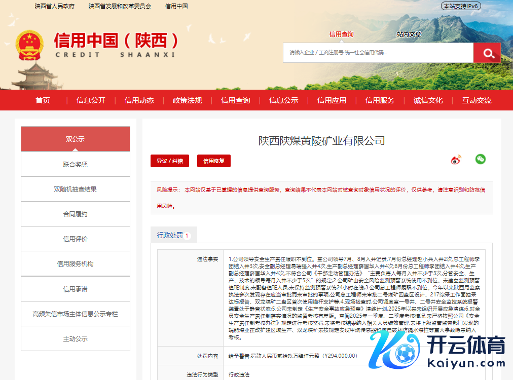Switch to 站内文章 search tab
513x380 pixels.
point(409,34)
